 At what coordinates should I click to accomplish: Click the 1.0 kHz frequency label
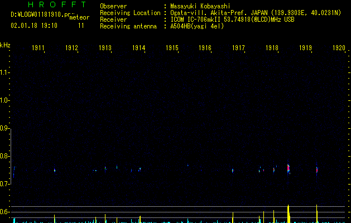coord(4,100)
